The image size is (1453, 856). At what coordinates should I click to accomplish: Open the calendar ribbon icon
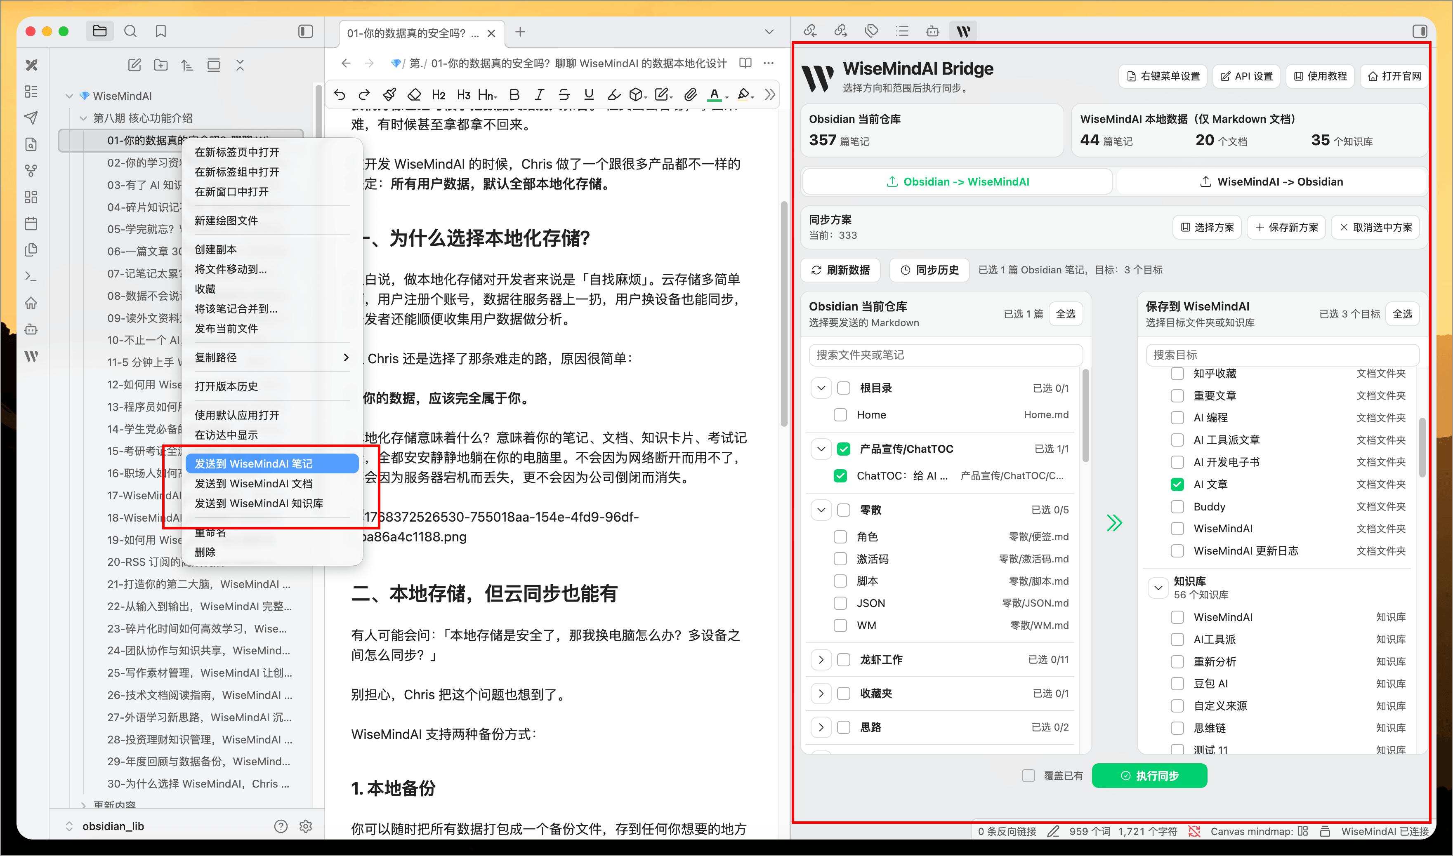(31, 224)
